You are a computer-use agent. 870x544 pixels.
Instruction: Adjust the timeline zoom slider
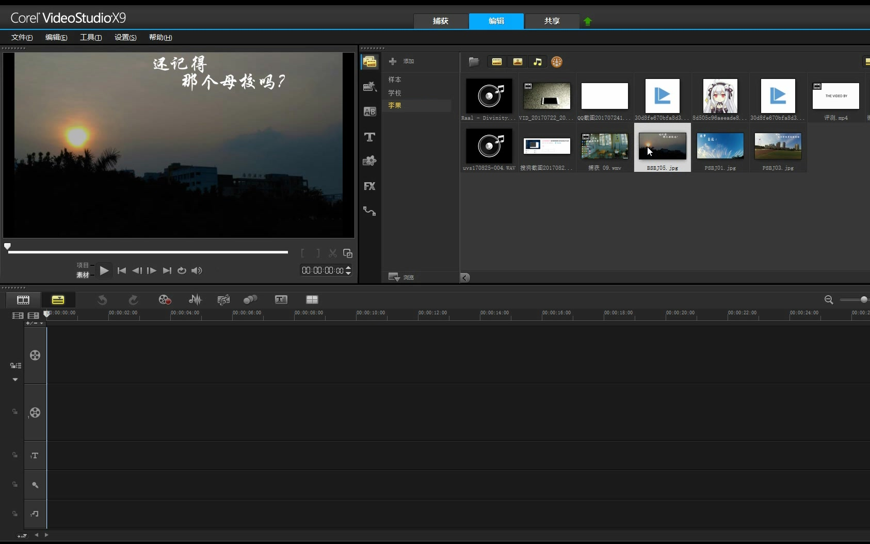point(864,300)
